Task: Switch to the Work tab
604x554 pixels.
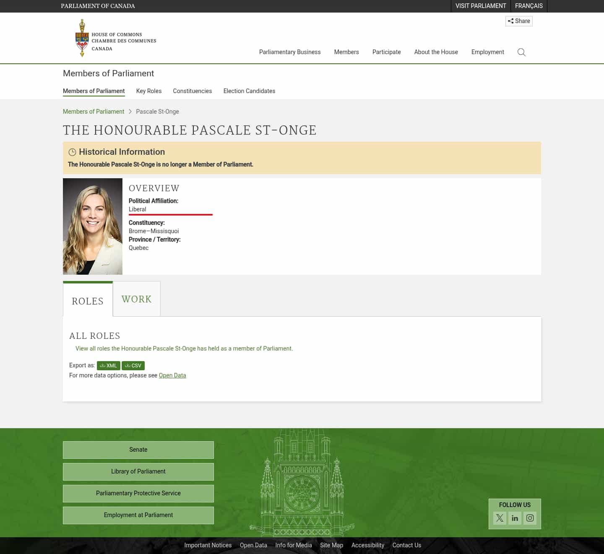Action: (136, 299)
